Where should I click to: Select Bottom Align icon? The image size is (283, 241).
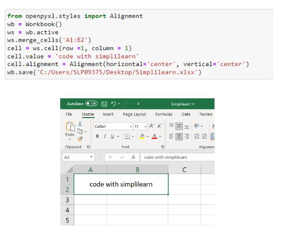(x=187, y=127)
